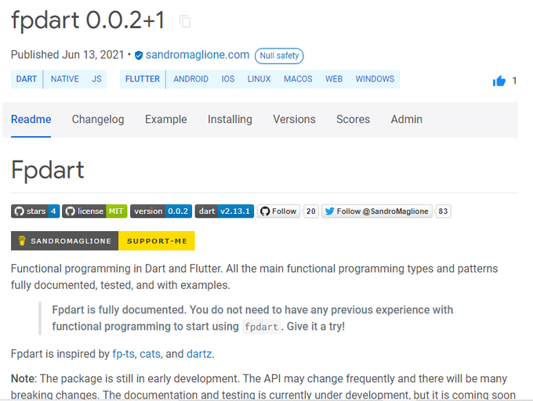
Task: Select the JS platform tag
Action: pos(96,79)
